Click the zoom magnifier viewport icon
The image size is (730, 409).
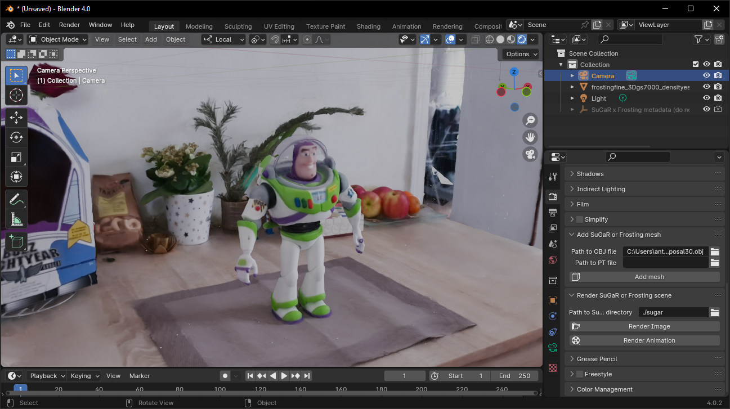(530, 120)
